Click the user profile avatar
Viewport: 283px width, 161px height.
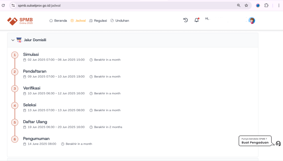[x=251, y=20]
